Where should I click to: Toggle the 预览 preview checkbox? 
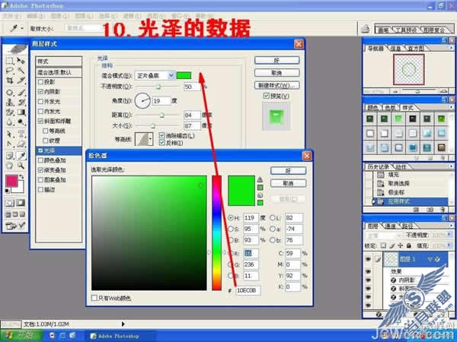tap(266, 96)
